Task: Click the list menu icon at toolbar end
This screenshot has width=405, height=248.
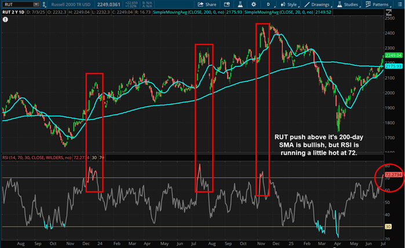Action: point(400,5)
